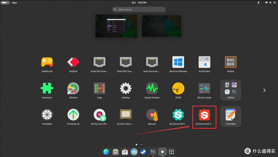
Task: Open AnyDesk remote desktop app
Action: pyautogui.click(x=73, y=62)
